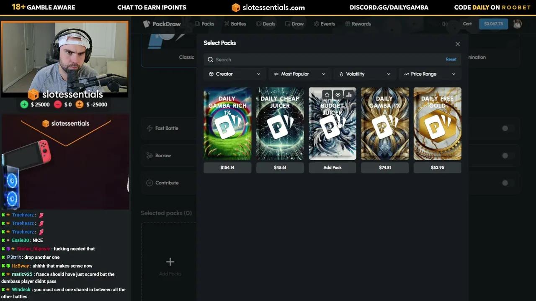Click the $74.81 price button
Viewport: 536px width, 301px height.
pos(385,168)
